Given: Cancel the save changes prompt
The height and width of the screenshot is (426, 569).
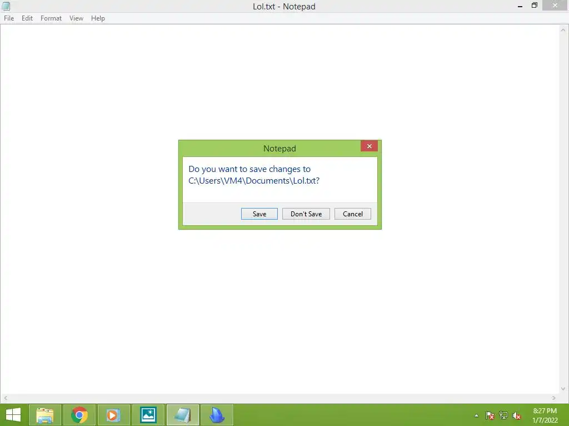Looking at the screenshot, I should coord(352,214).
